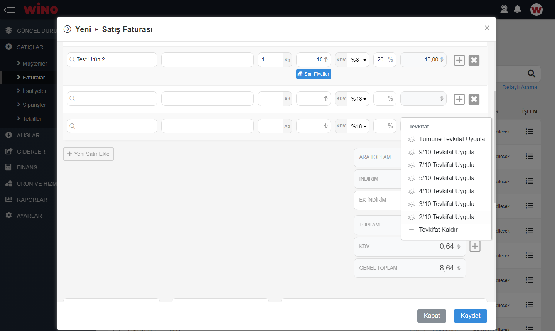Click the plus icon on Test Ürün 2 row
This screenshot has width=555, height=331.
tap(459, 60)
